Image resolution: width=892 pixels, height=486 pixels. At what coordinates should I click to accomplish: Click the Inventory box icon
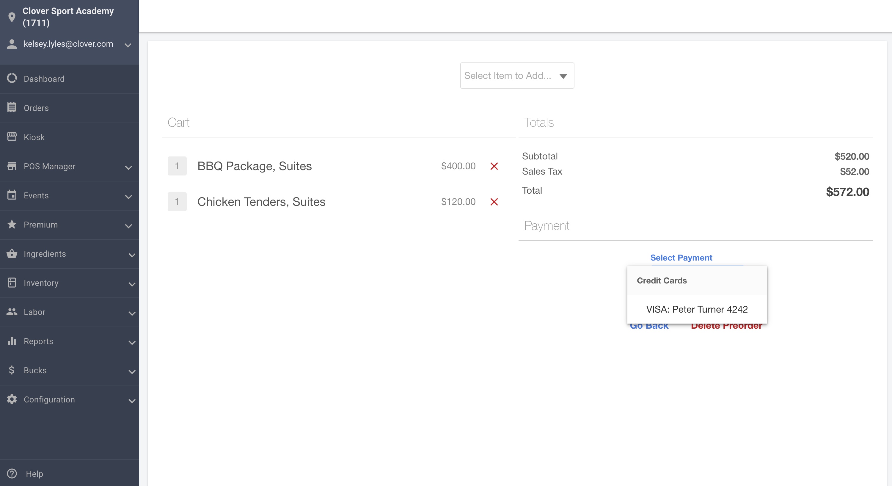click(x=12, y=282)
